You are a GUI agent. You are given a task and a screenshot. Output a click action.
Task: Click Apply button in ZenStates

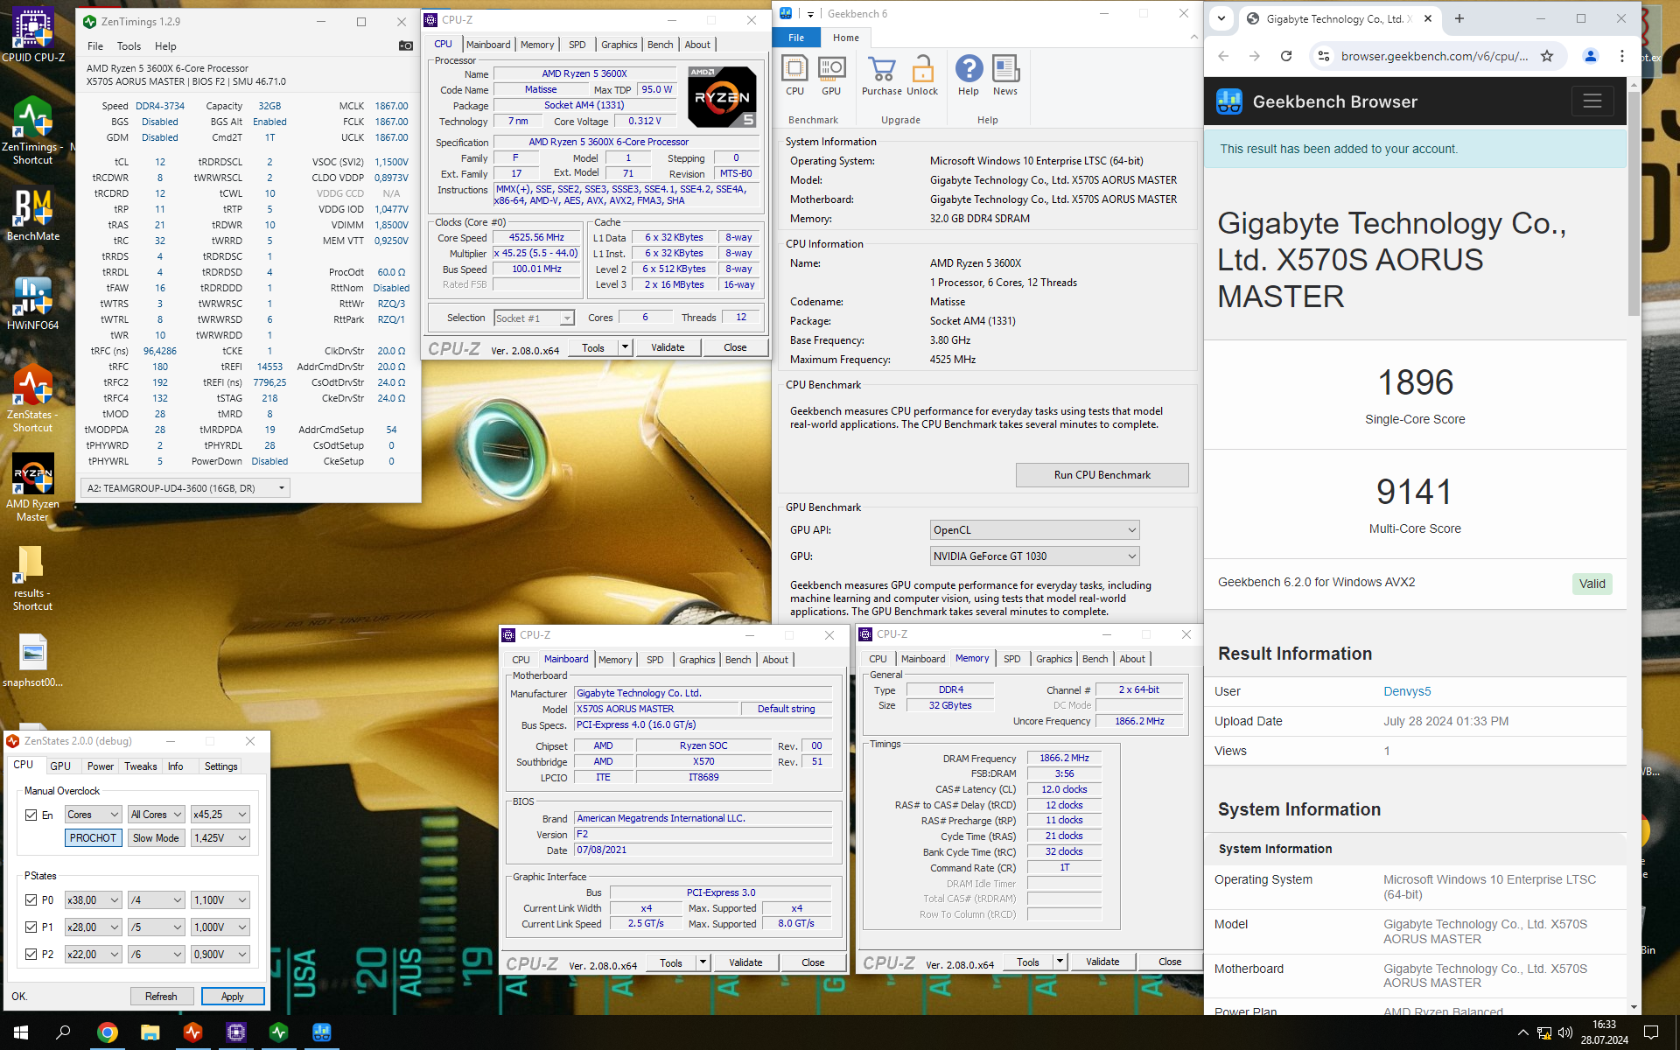pyautogui.click(x=233, y=997)
